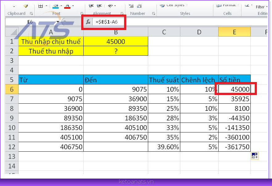This screenshot has width=272, height=186.
Task: Select row 6 header
Action: pos(12,89)
